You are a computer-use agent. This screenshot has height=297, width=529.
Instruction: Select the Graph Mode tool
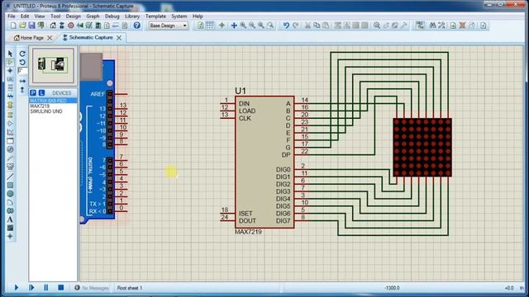click(10, 132)
